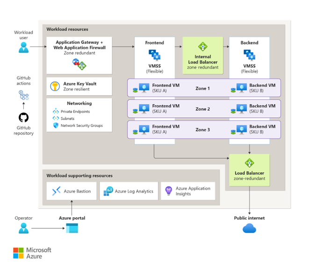Click Frontend VM text in Zone 1
This screenshot has width=309, height=270.
166,85
